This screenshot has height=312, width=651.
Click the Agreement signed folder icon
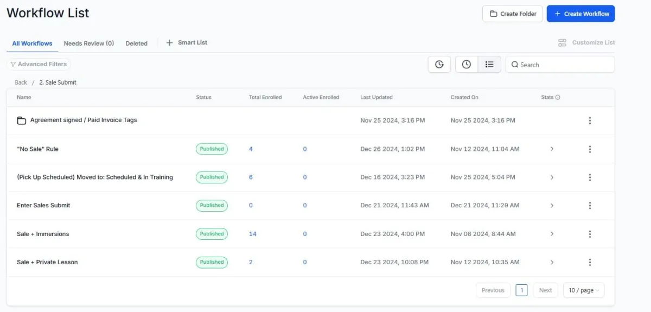click(x=22, y=120)
